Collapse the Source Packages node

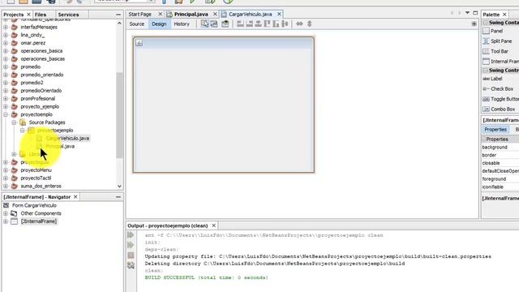(15, 122)
